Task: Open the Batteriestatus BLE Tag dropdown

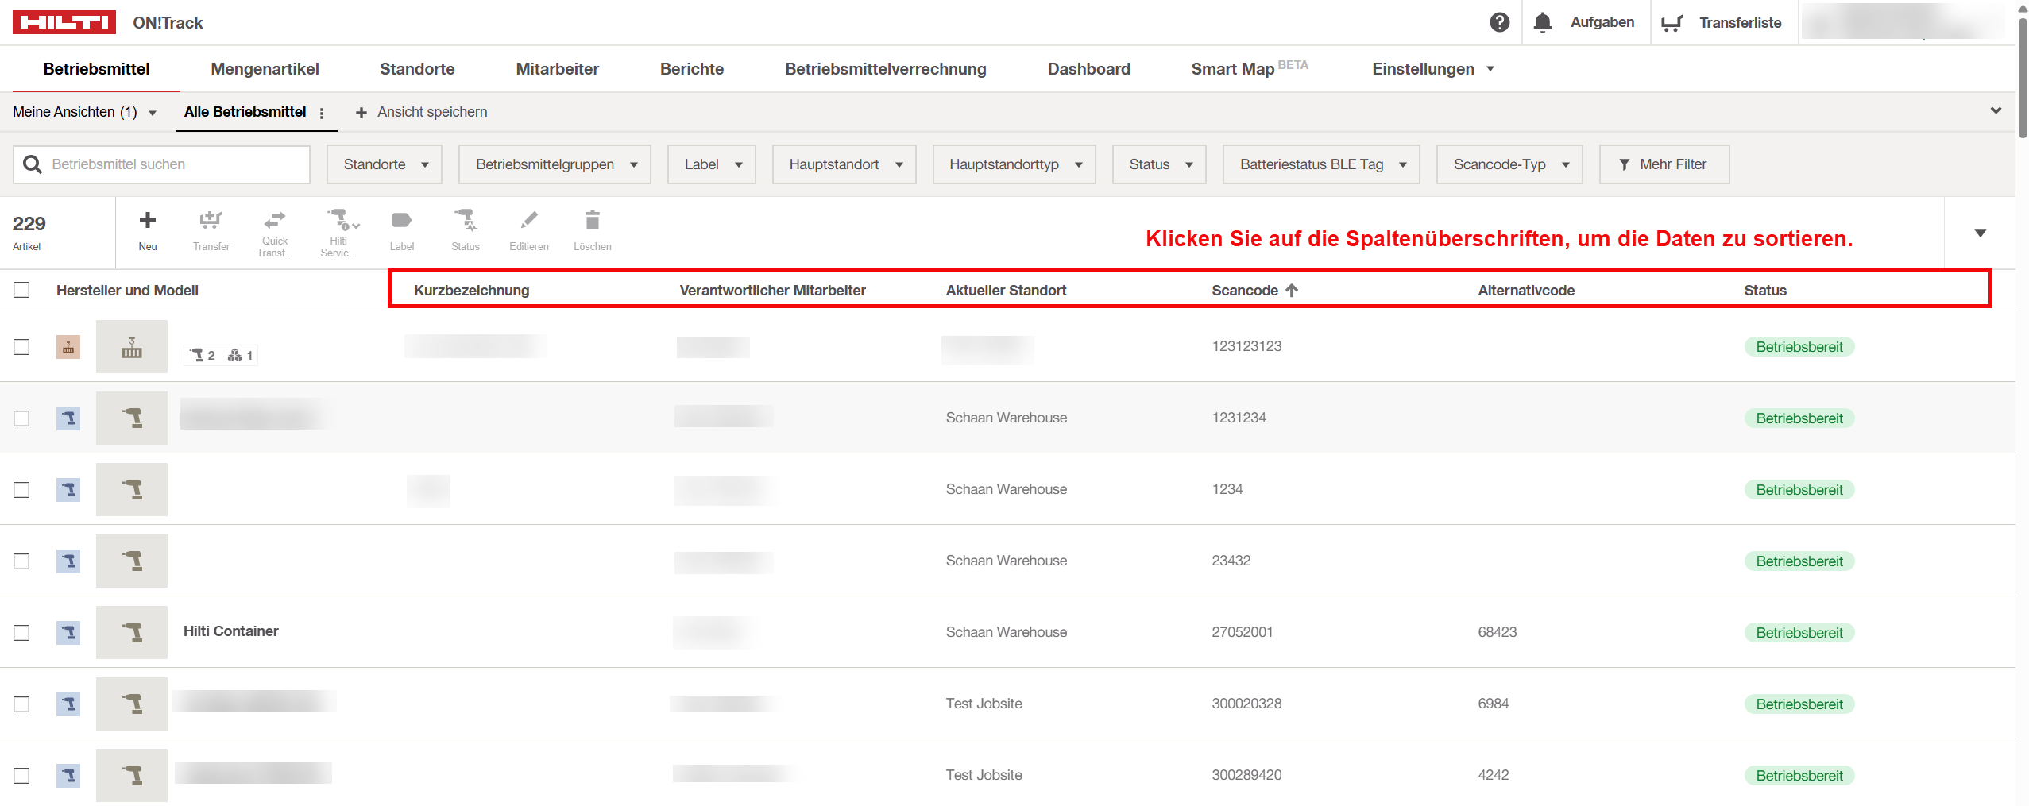Action: click(x=1321, y=164)
